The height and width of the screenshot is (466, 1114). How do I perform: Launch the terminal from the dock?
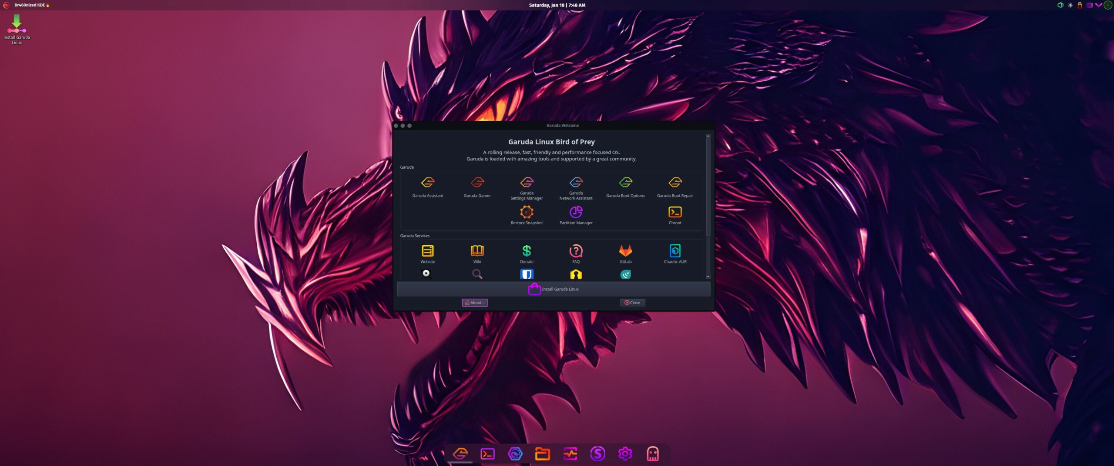487,454
